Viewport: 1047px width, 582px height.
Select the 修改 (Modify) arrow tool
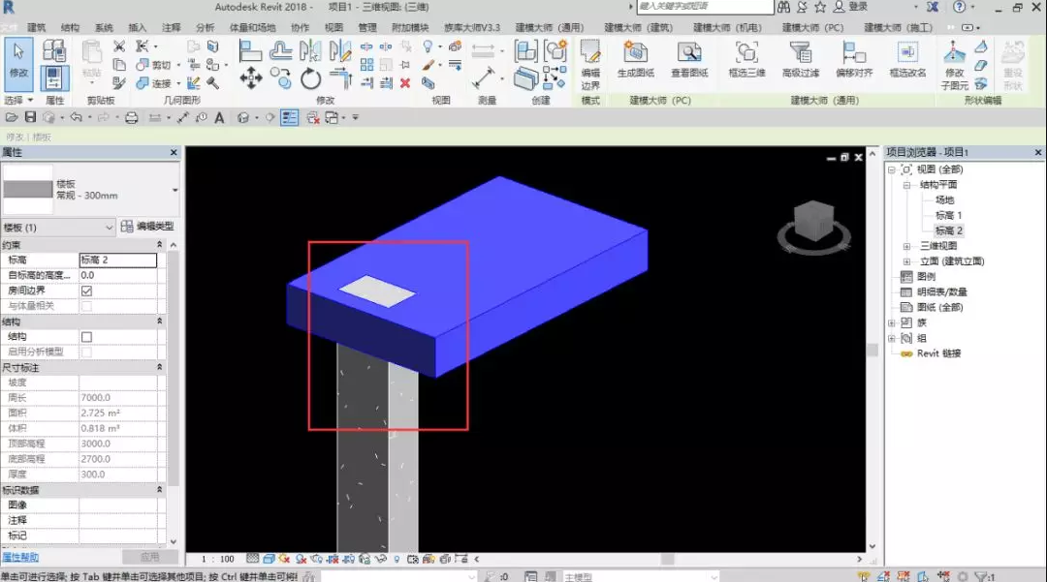18,60
